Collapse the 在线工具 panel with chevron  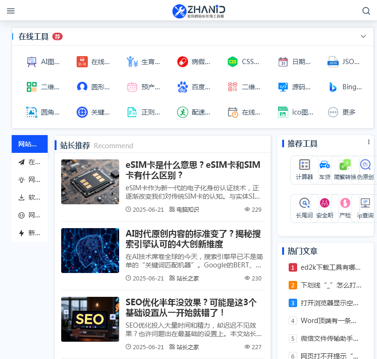point(363,36)
